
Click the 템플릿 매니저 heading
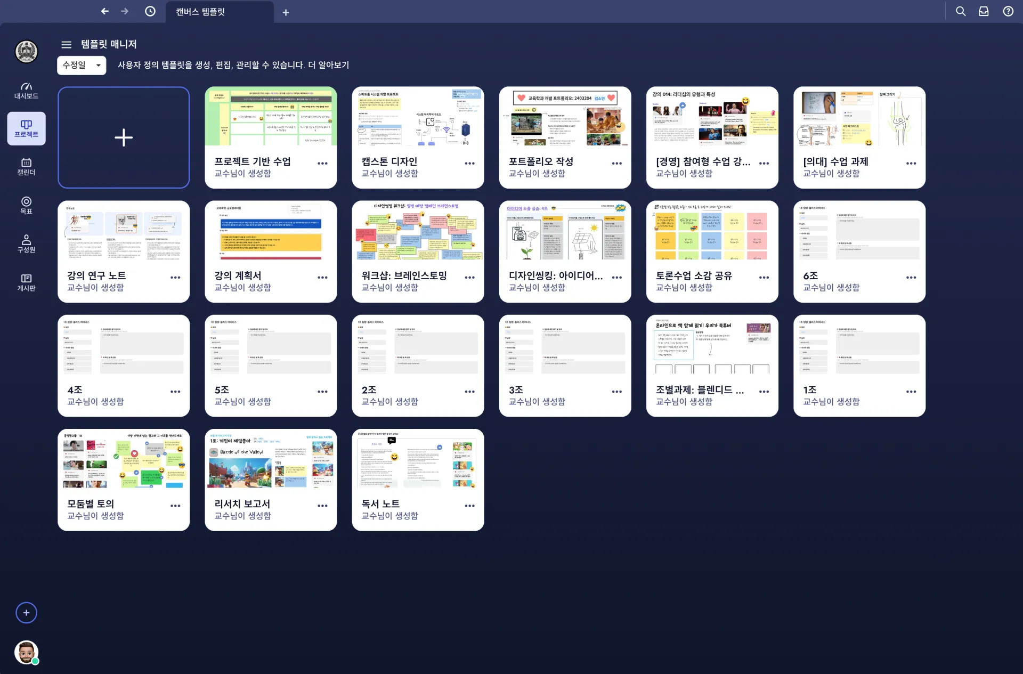coord(109,44)
